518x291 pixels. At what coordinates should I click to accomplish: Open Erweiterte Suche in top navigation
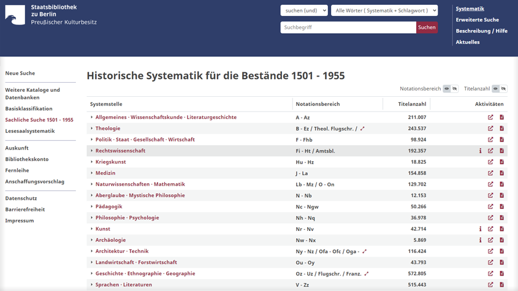(x=477, y=20)
